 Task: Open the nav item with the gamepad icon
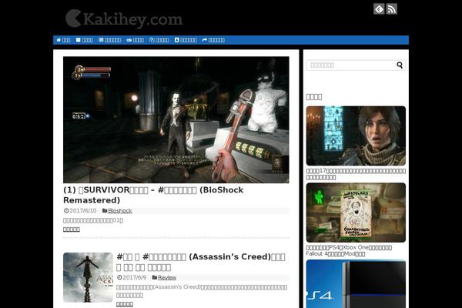(135, 40)
